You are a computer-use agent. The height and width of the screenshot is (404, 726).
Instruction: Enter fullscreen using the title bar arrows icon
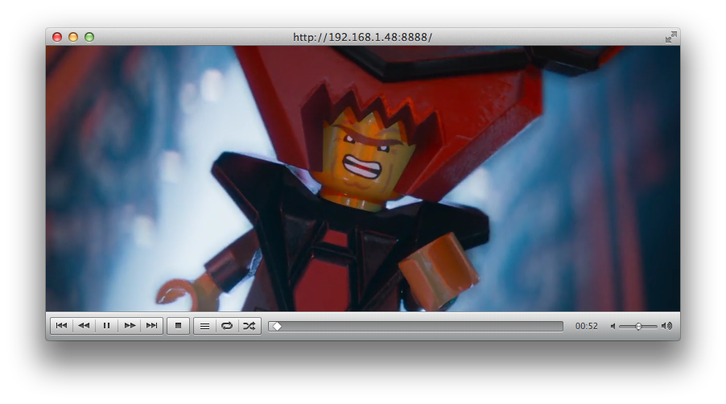tap(670, 37)
